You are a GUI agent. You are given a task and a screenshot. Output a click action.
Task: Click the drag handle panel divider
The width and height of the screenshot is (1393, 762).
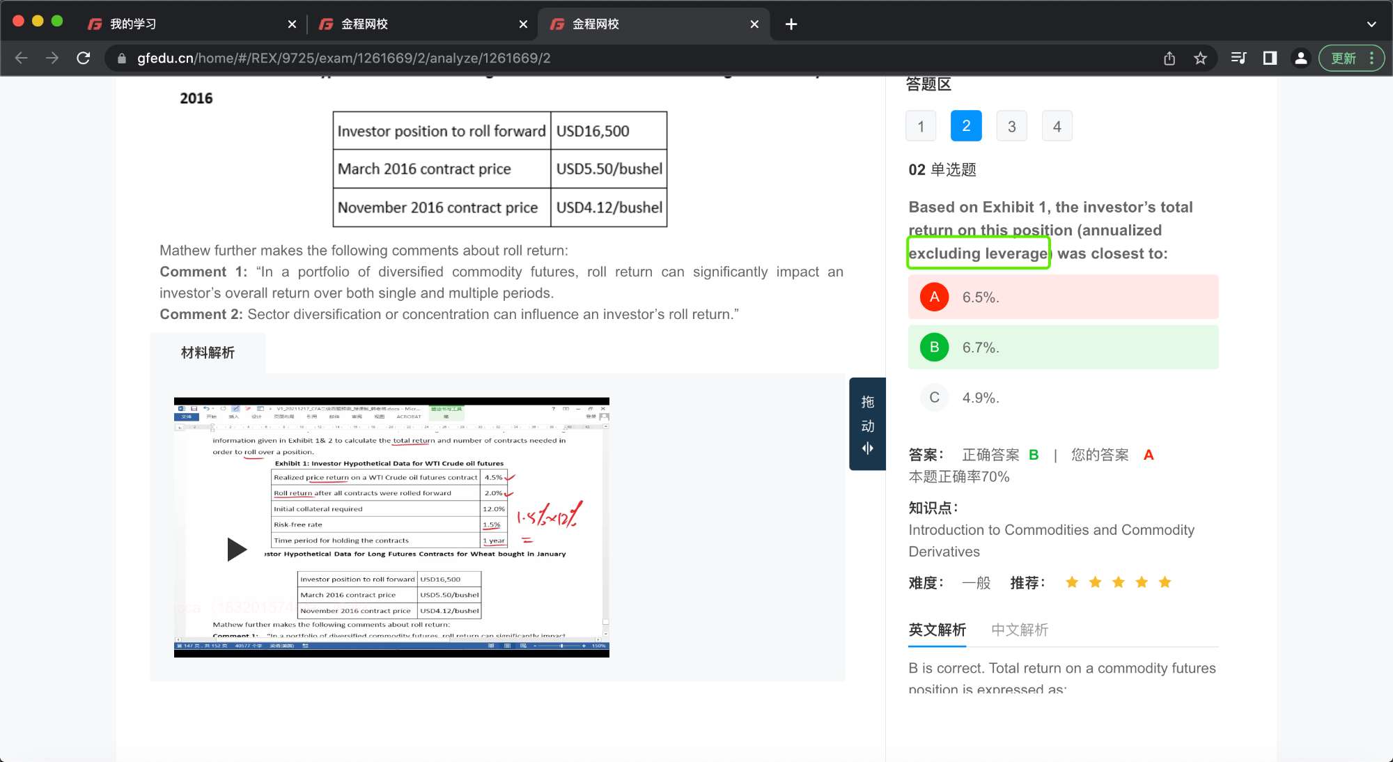pyautogui.click(x=867, y=424)
